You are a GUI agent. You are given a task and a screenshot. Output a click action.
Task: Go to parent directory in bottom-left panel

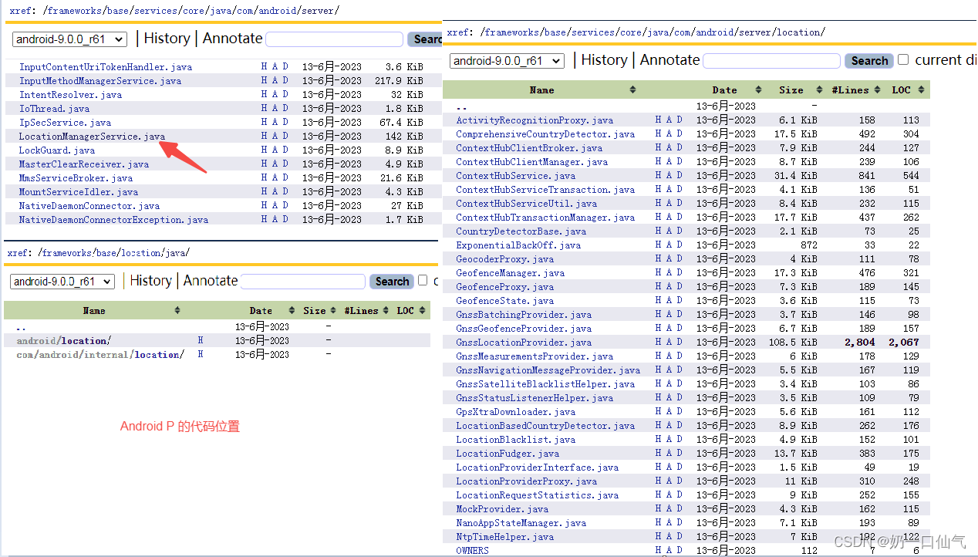[21, 328]
